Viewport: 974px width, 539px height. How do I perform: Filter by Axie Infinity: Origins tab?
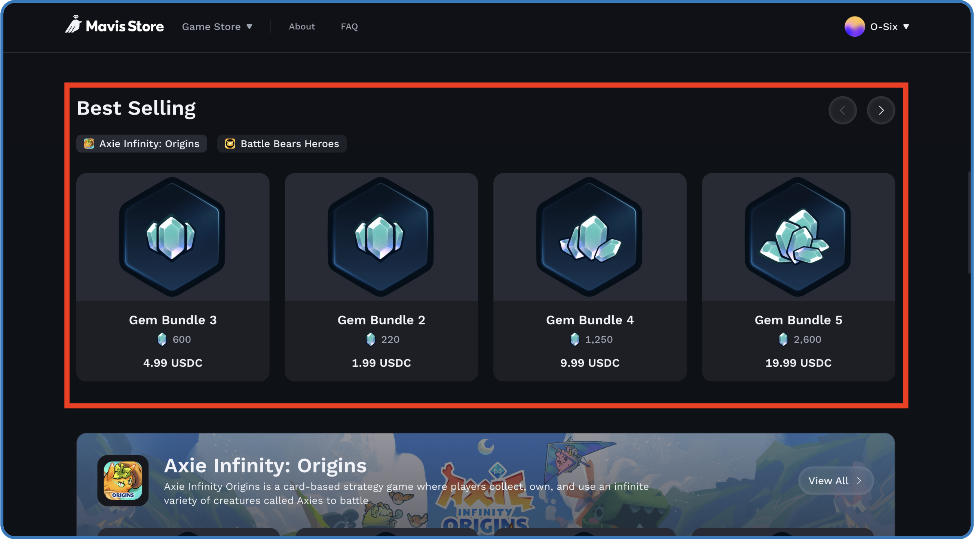(141, 144)
